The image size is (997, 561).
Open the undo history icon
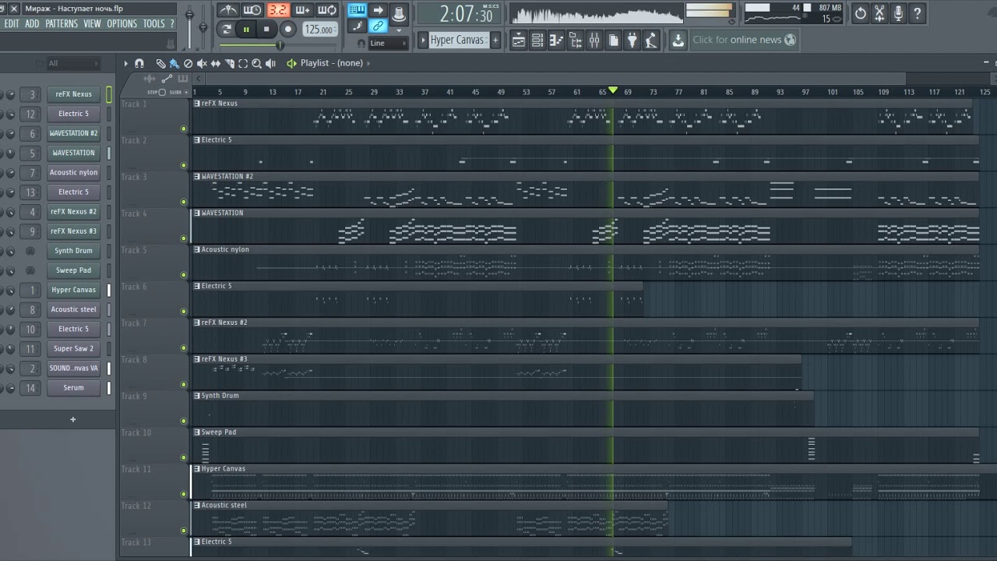click(861, 12)
